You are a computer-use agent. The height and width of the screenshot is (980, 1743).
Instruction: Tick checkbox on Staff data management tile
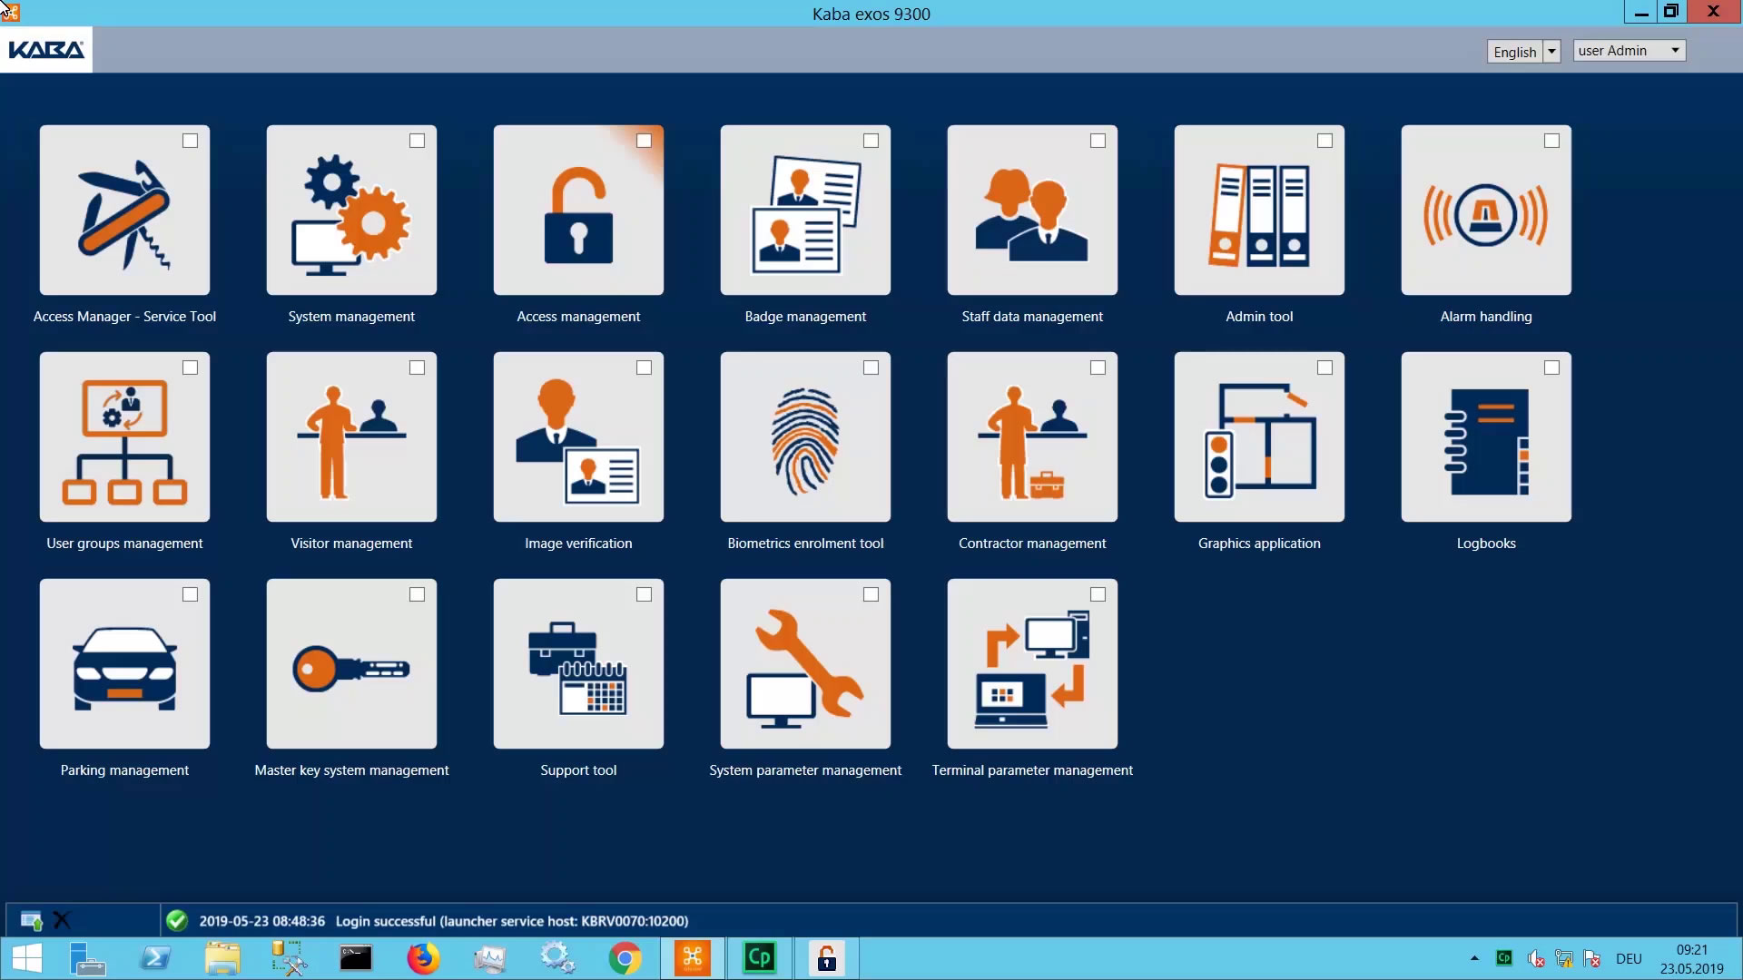click(x=1098, y=141)
